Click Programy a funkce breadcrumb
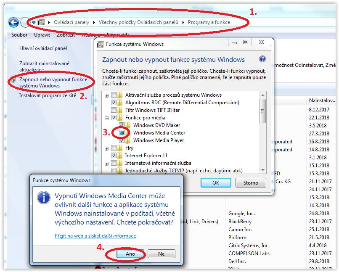Screen dimensions: 339x272 [x=209, y=22]
